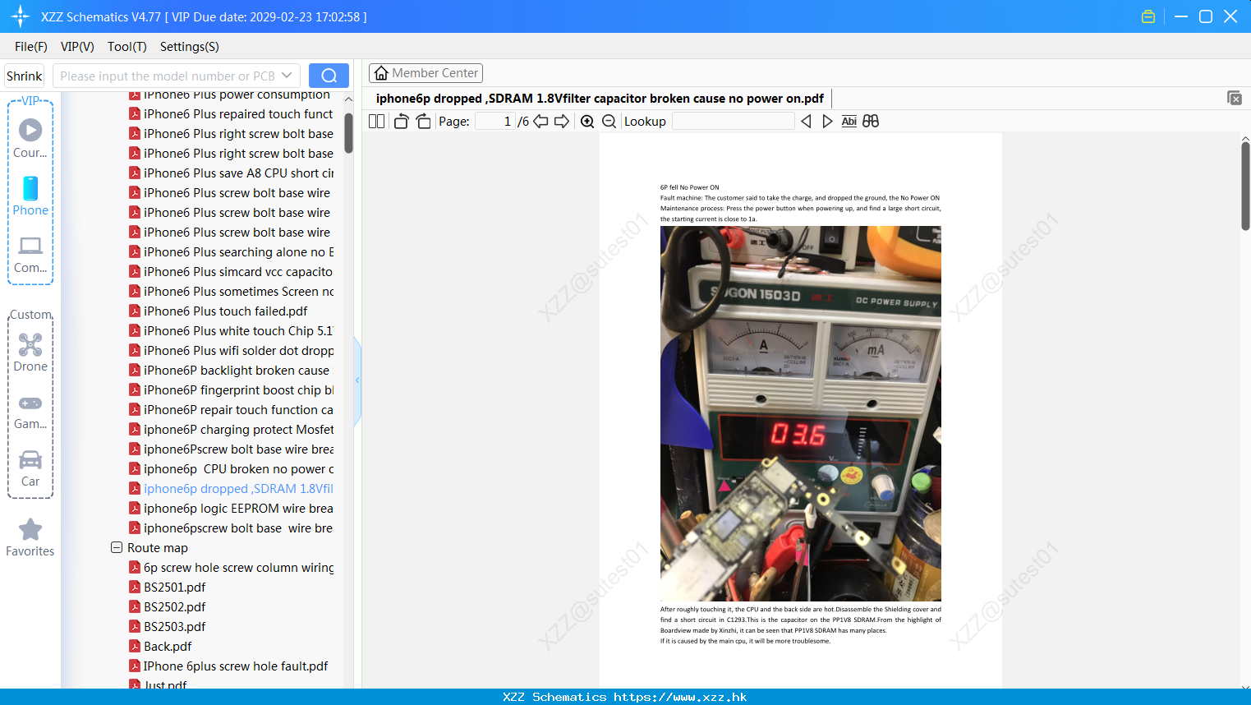1251x705 pixels.
Task: Open iPhone6P backlight broken cause file
Action: (230, 370)
